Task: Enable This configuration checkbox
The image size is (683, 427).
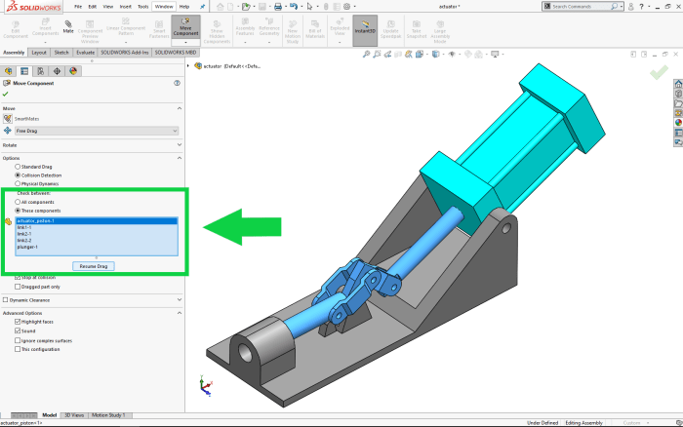Action: click(x=18, y=349)
